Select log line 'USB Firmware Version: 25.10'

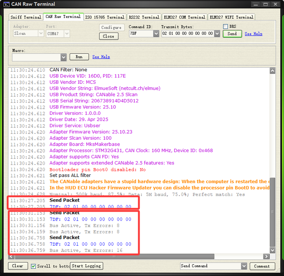83,107
